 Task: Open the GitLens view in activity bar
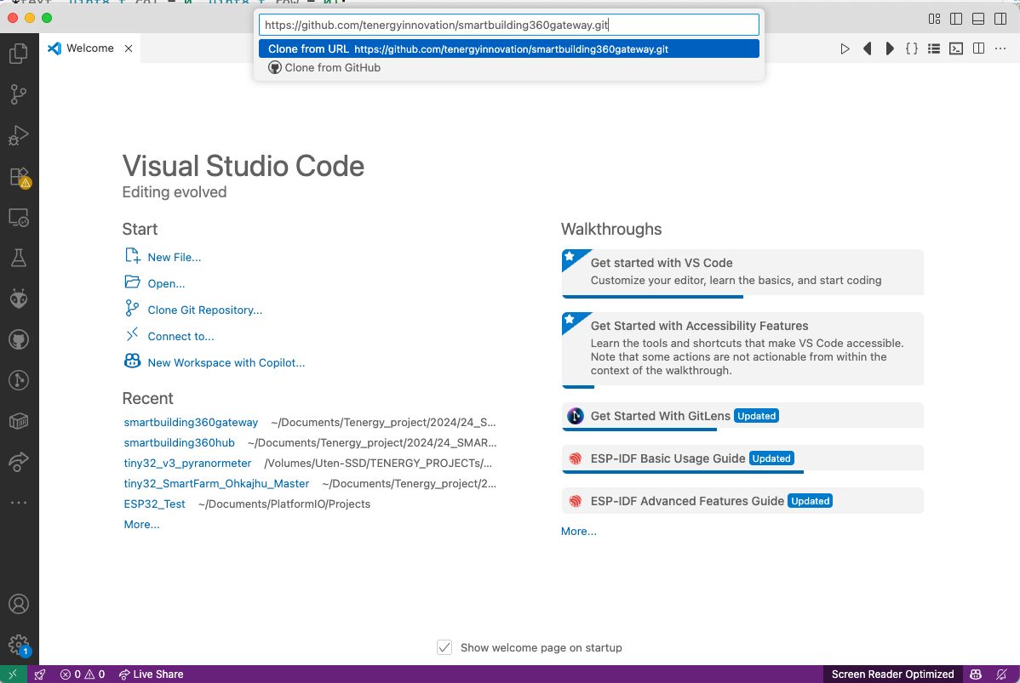pyautogui.click(x=19, y=380)
